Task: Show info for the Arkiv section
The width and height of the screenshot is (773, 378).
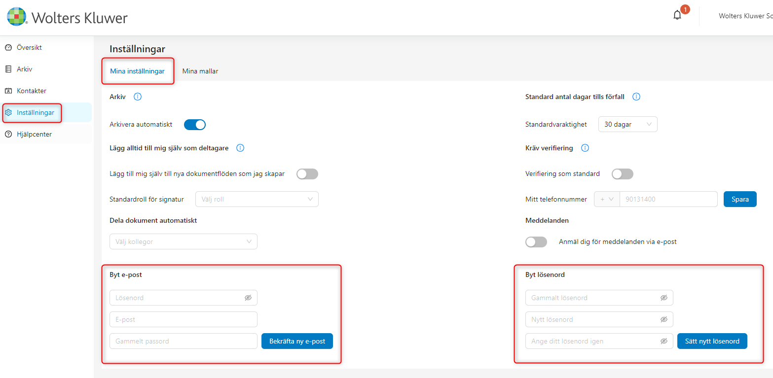Action: point(138,97)
